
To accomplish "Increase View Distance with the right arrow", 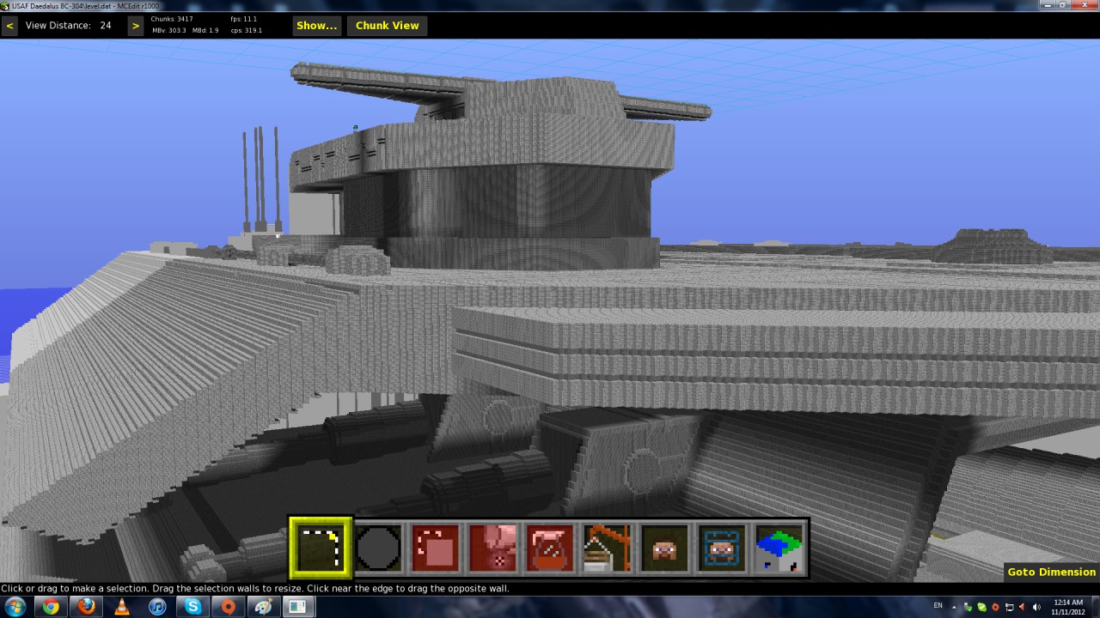I will pos(135,25).
